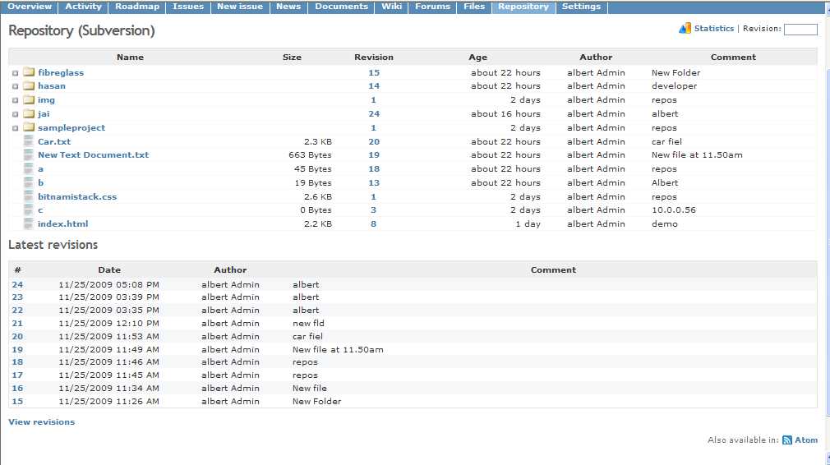Switch to the Wiki tab
This screenshot has width=830, height=465.
coord(391,7)
